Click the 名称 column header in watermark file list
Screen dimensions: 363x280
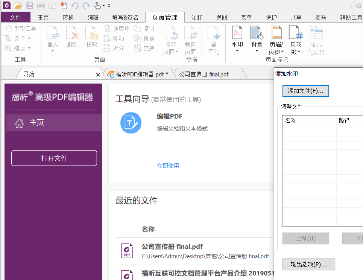309,120
